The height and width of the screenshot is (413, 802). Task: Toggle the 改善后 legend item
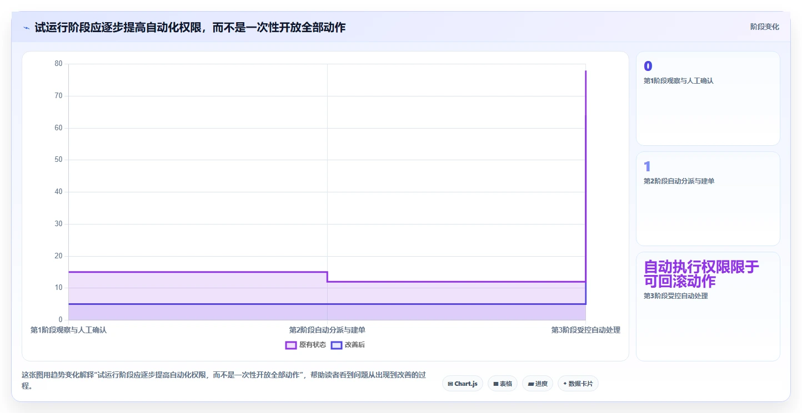[348, 345]
